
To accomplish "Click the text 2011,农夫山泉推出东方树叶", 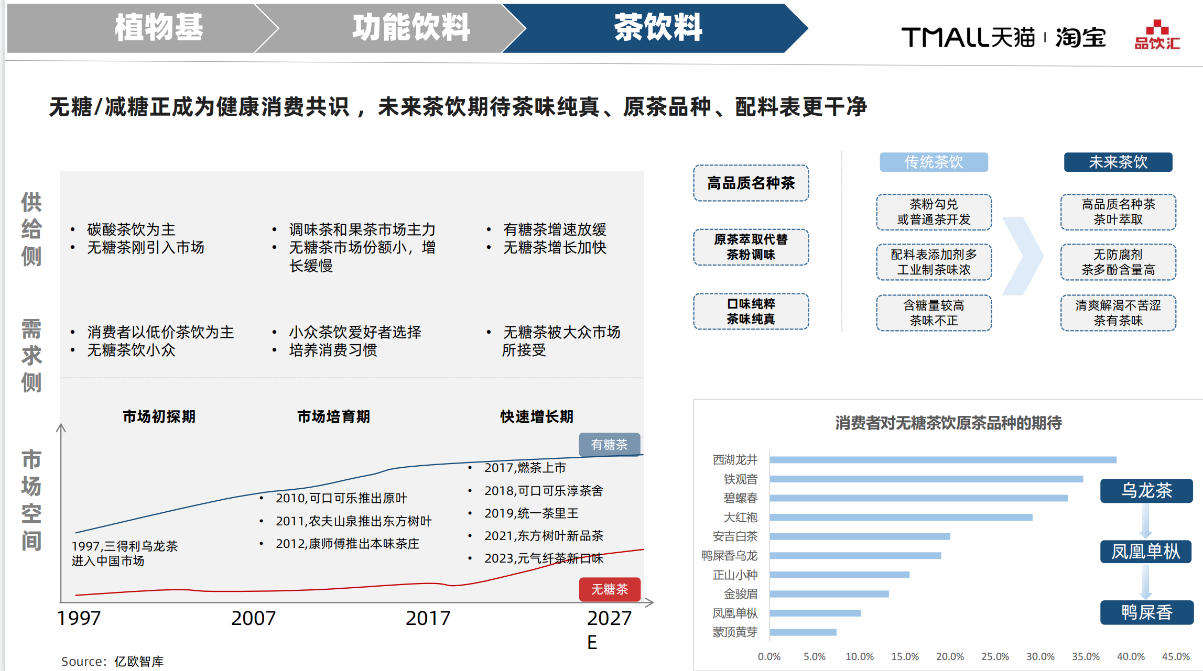I will tap(354, 521).
